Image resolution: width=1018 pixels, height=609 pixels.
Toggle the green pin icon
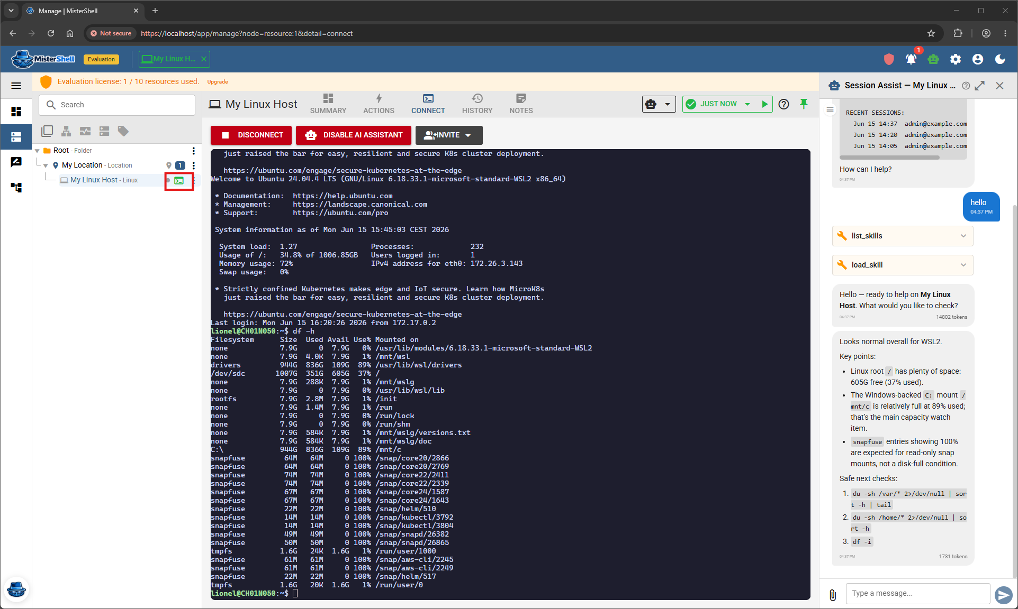804,104
